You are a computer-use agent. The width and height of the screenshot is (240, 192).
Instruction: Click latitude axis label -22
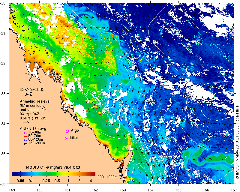[3, 63]
